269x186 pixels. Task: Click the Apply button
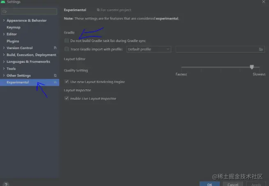[x=256, y=184]
